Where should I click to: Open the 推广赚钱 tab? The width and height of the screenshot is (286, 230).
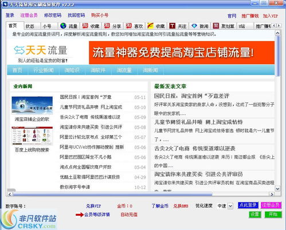(x=263, y=26)
